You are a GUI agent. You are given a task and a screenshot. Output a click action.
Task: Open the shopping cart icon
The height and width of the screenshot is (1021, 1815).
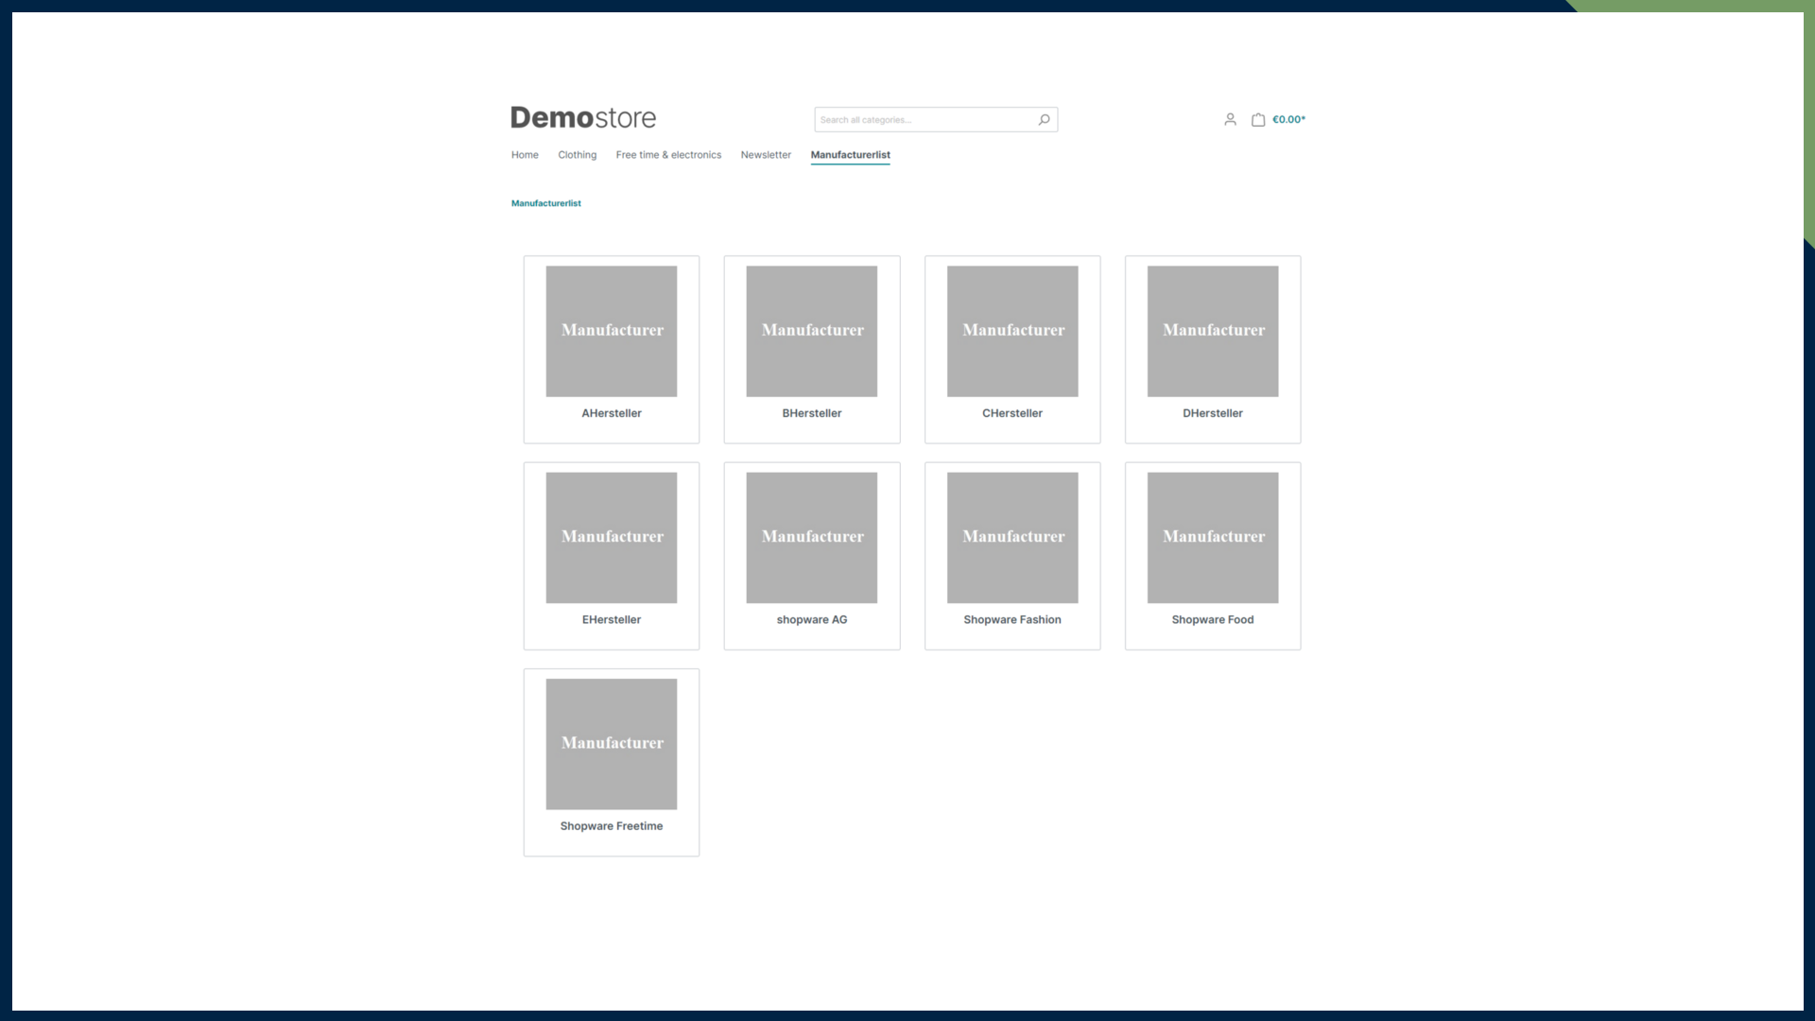(x=1258, y=119)
